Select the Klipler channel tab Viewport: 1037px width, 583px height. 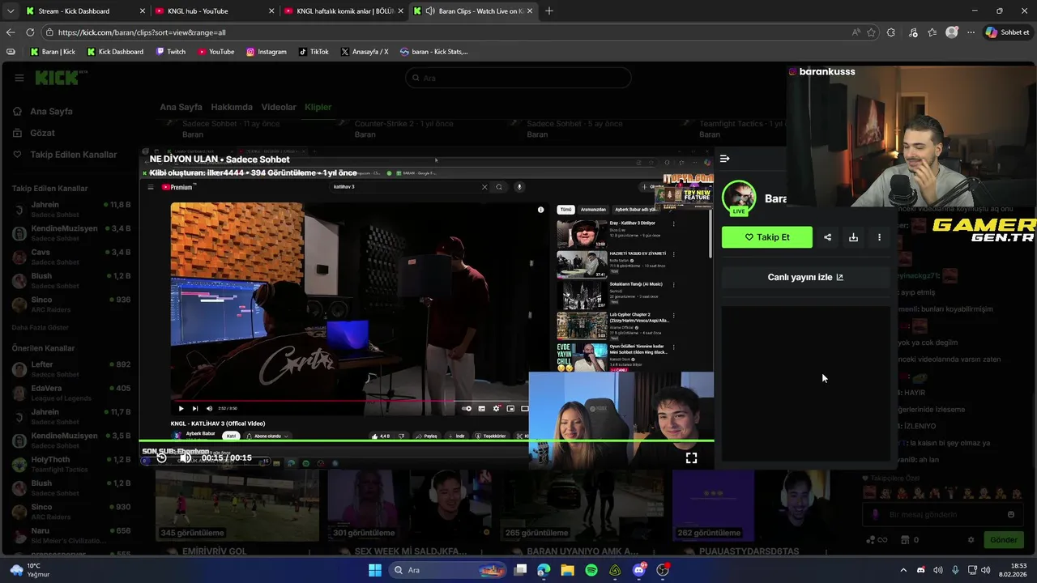tap(318, 107)
